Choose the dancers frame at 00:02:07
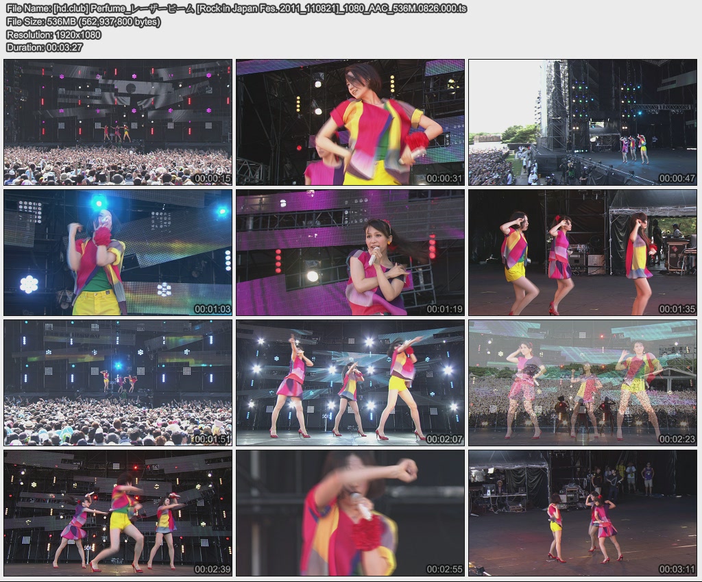This screenshot has height=582, width=702. click(x=350, y=383)
